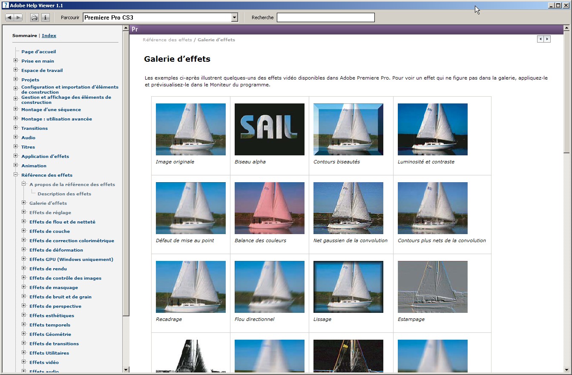This screenshot has width=572, height=375.
Task: Open Effets de couche topic
Action: (49, 232)
